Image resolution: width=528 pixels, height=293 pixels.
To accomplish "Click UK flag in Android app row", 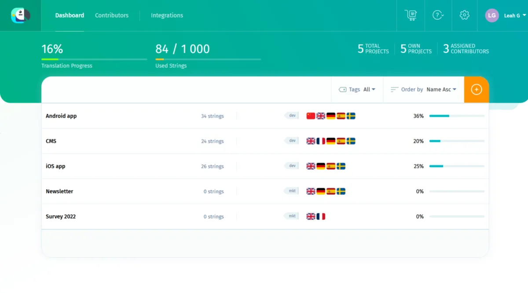I will point(321,116).
